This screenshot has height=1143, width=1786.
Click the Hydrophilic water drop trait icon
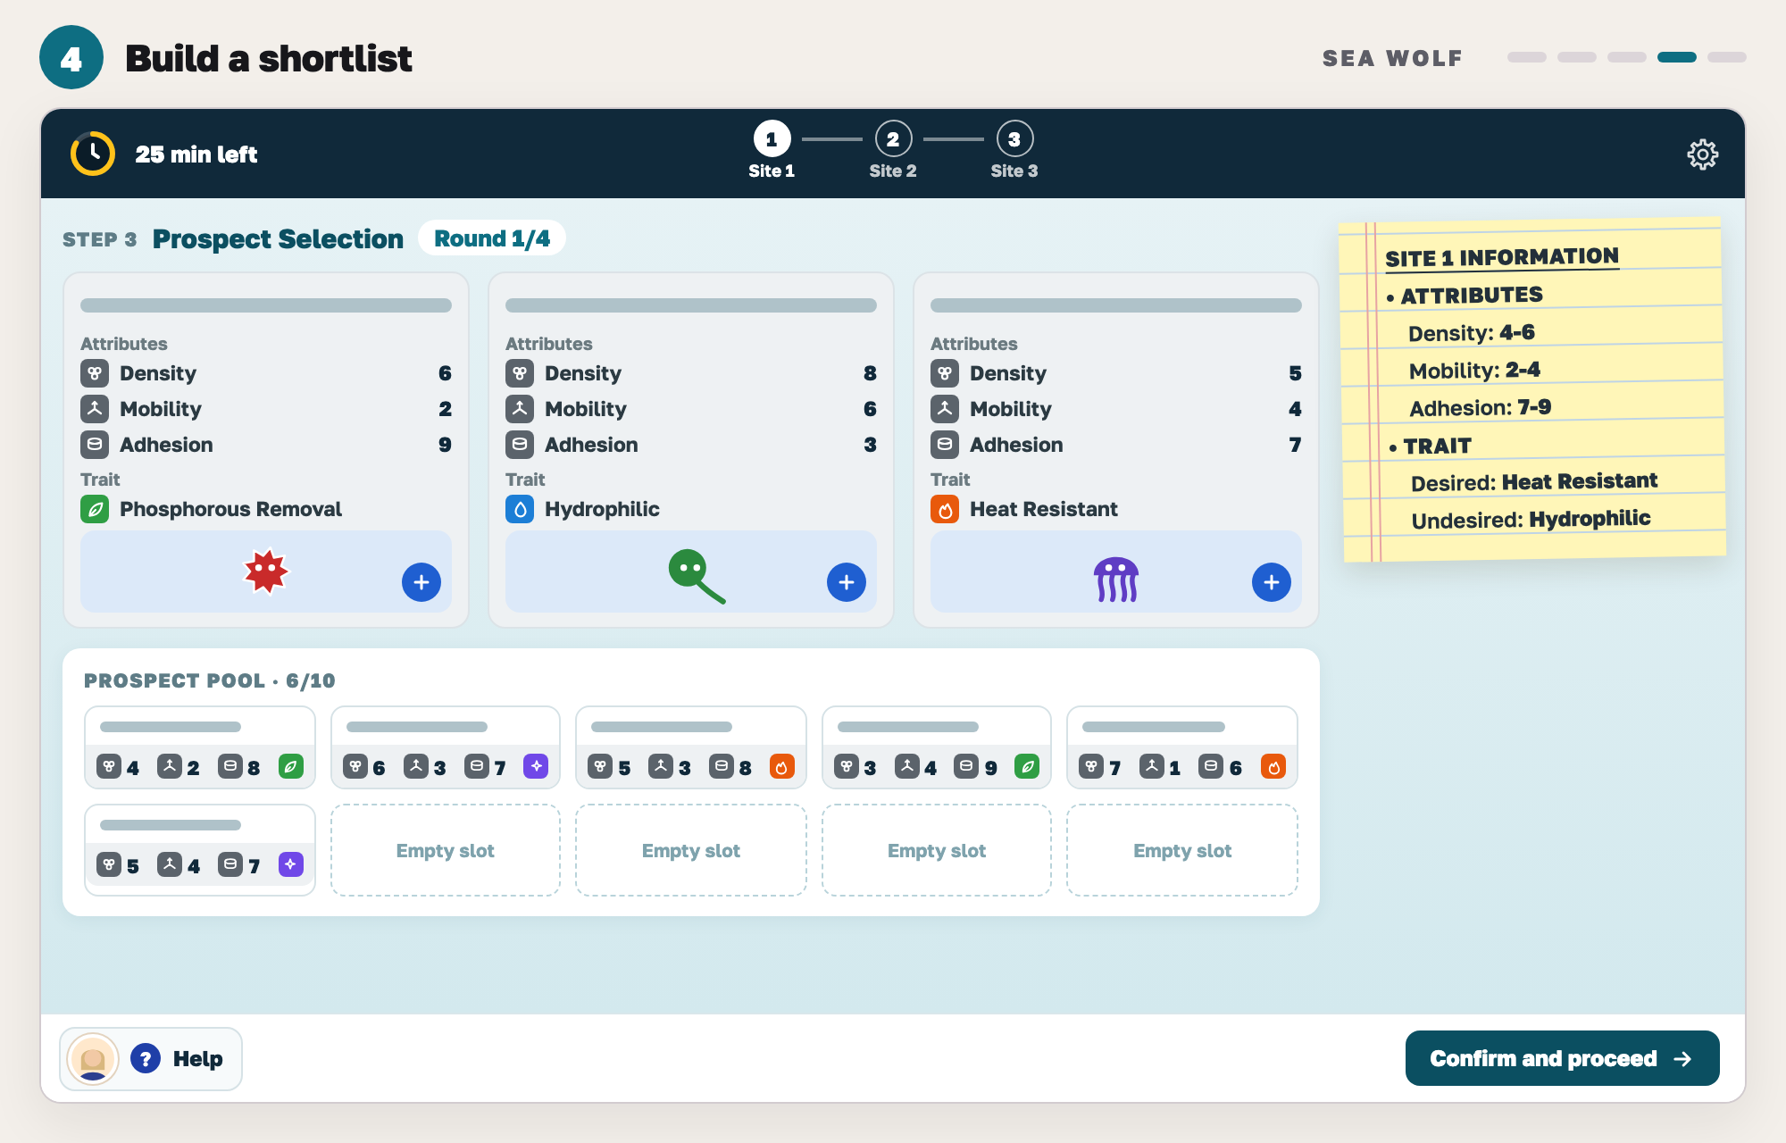520,509
